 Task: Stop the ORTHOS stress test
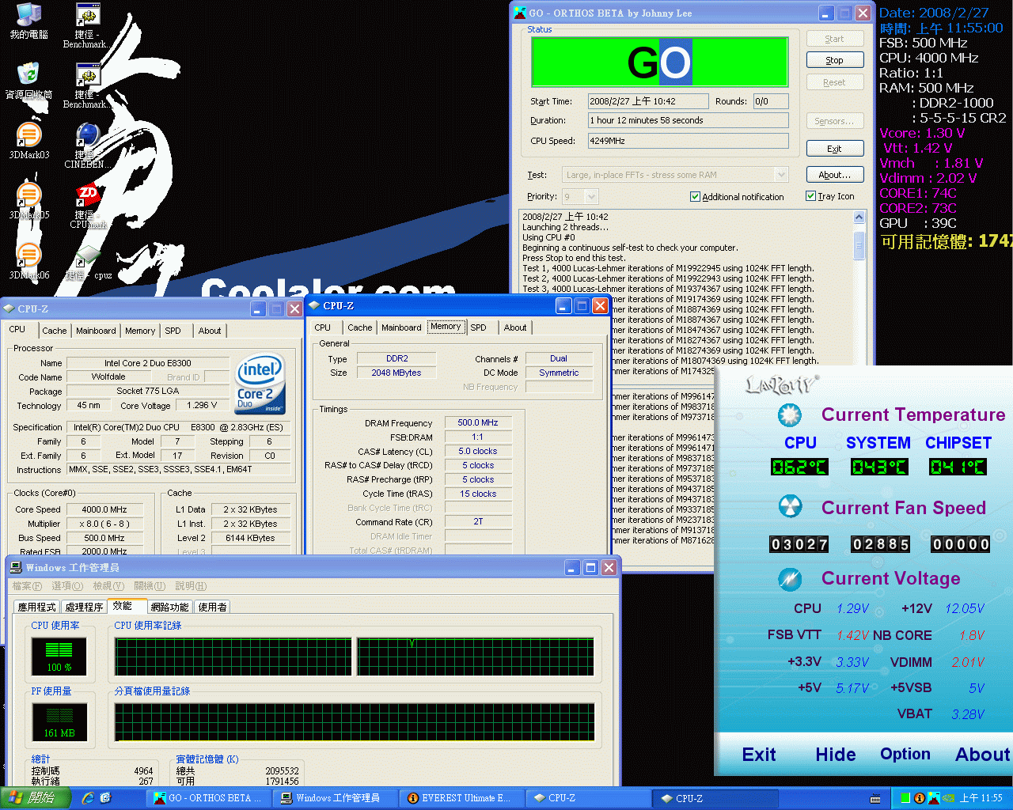pos(835,59)
